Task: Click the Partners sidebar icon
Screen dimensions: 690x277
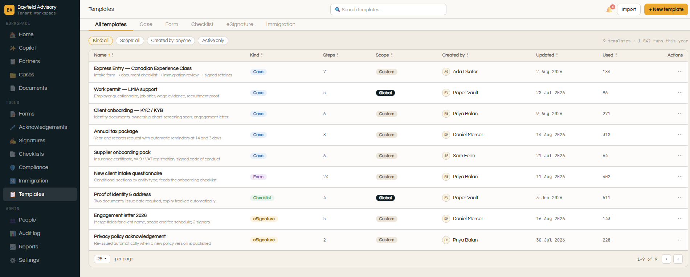Action: pos(13,62)
